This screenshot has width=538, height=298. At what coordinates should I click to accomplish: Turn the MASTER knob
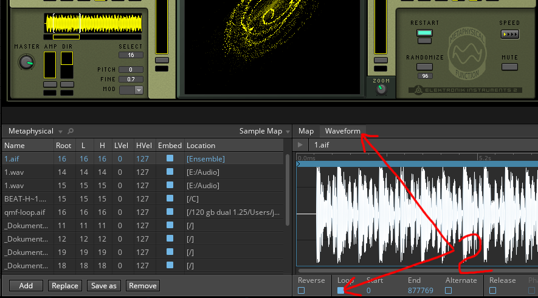(26, 63)
